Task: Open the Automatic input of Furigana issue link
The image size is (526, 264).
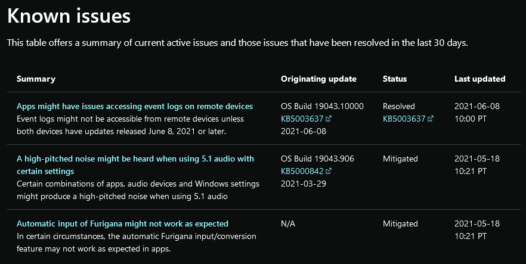Action: coord(122,223)
